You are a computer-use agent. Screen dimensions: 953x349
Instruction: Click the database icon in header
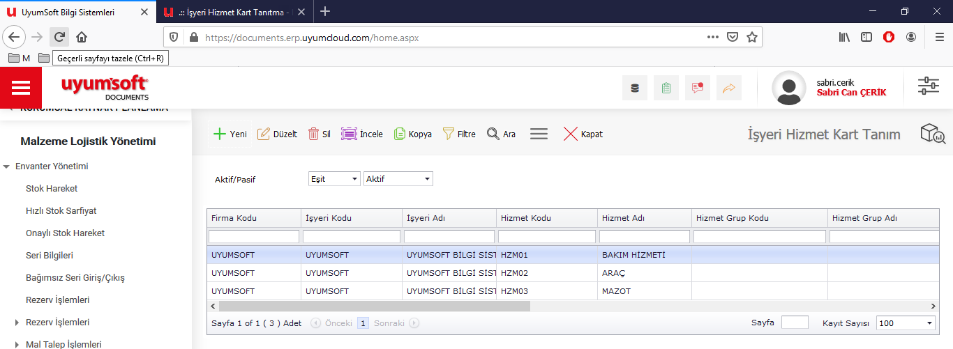634,88
